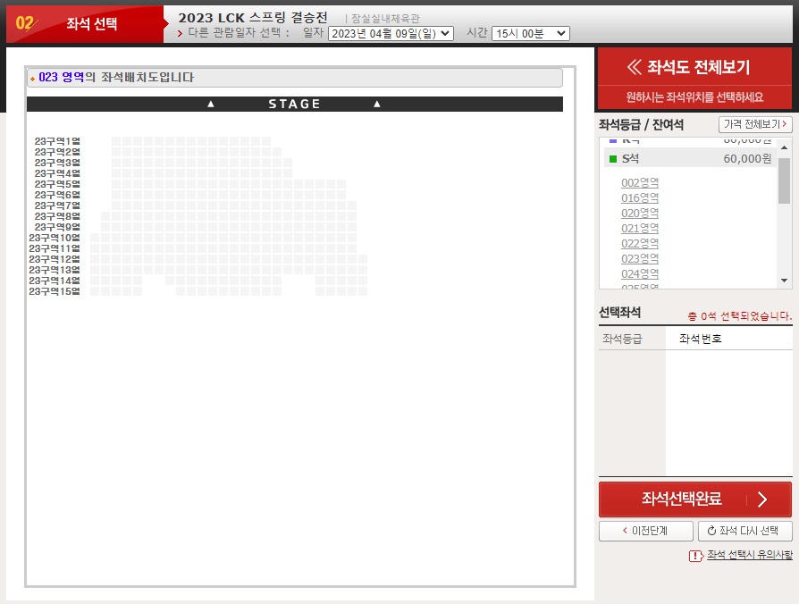This screenshot has height=604, width=799.
Task: Click the 좌석번호 column header
Action: [x=700, y=339]
